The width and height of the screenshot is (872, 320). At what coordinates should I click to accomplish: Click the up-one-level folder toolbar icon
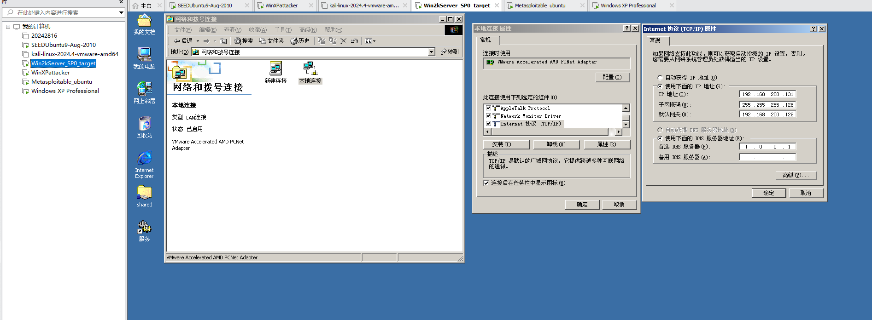pyautogui.click(x=223, y=41)
